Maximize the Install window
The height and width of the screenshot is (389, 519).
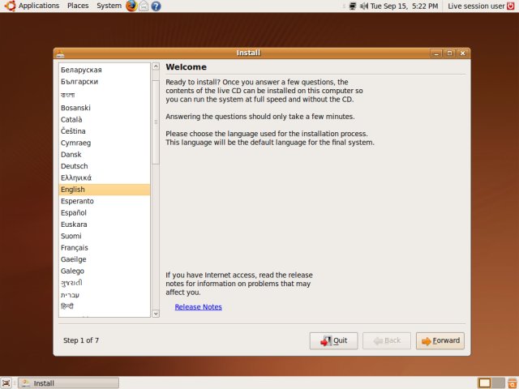pyautogui.click(x=449, y=53)
